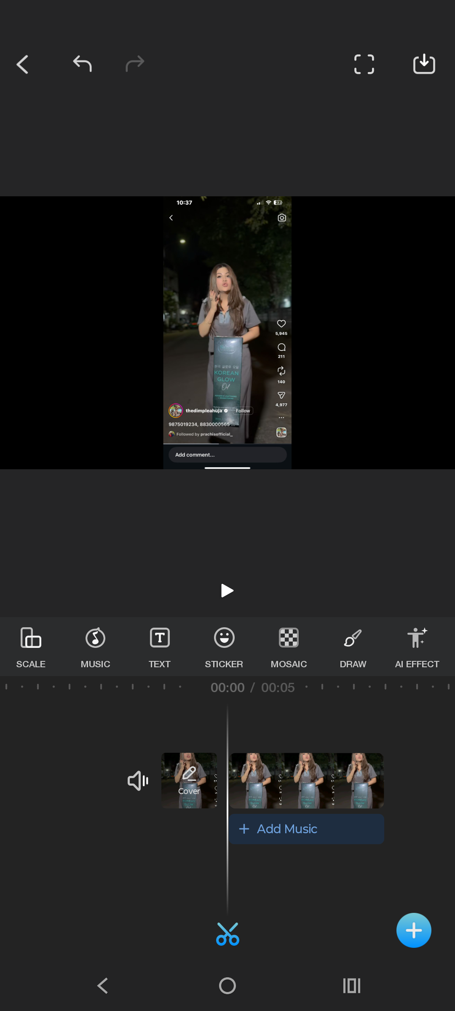Open the MUSIC tool
Screen dimensions: 455x1011
tap(95, 647)
